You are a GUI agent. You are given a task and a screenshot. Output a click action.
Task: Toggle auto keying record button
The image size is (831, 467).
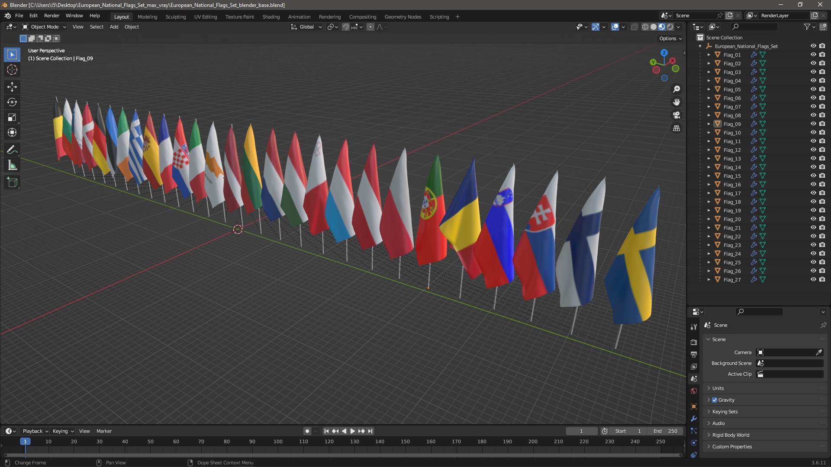coord(307,431)
